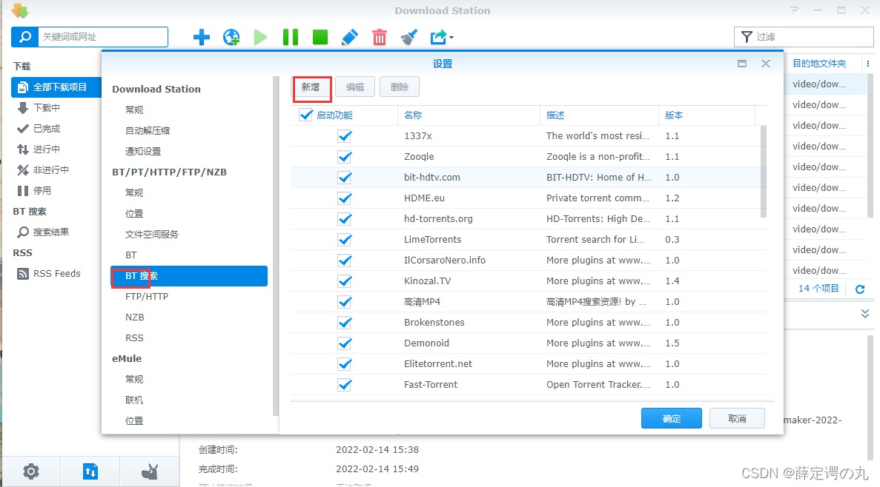Screen dimensions: 880x487
Task: Uncheck the 1337x plugin checkbox
Action: (x=345, y=136)
